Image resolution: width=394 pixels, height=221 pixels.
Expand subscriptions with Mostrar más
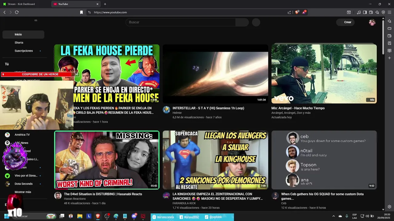[23, 192]
